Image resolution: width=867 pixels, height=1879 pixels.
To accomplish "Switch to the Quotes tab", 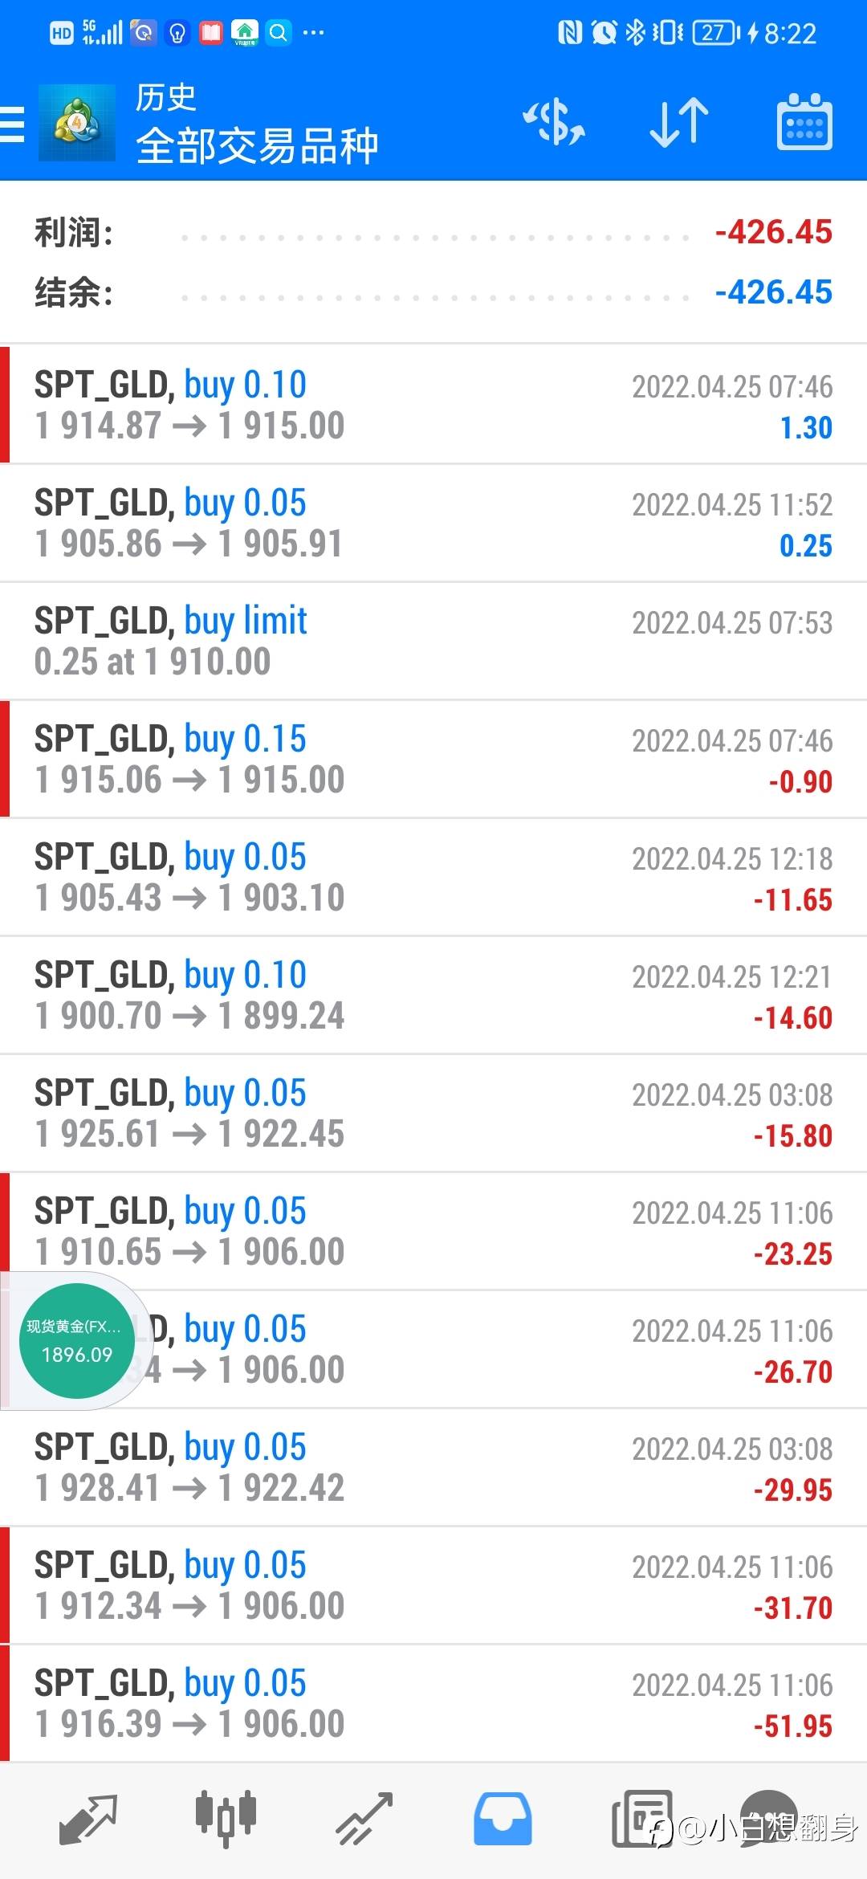I will pyautogui.click(x=88, y=1819).
